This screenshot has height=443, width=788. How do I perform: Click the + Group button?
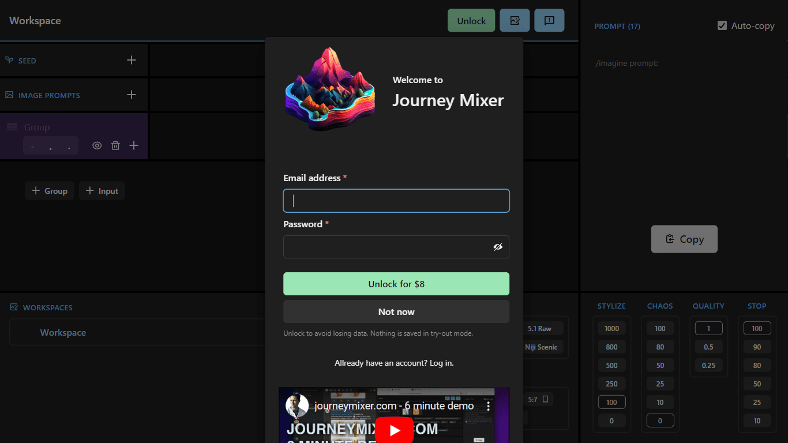tap(50, 191)
